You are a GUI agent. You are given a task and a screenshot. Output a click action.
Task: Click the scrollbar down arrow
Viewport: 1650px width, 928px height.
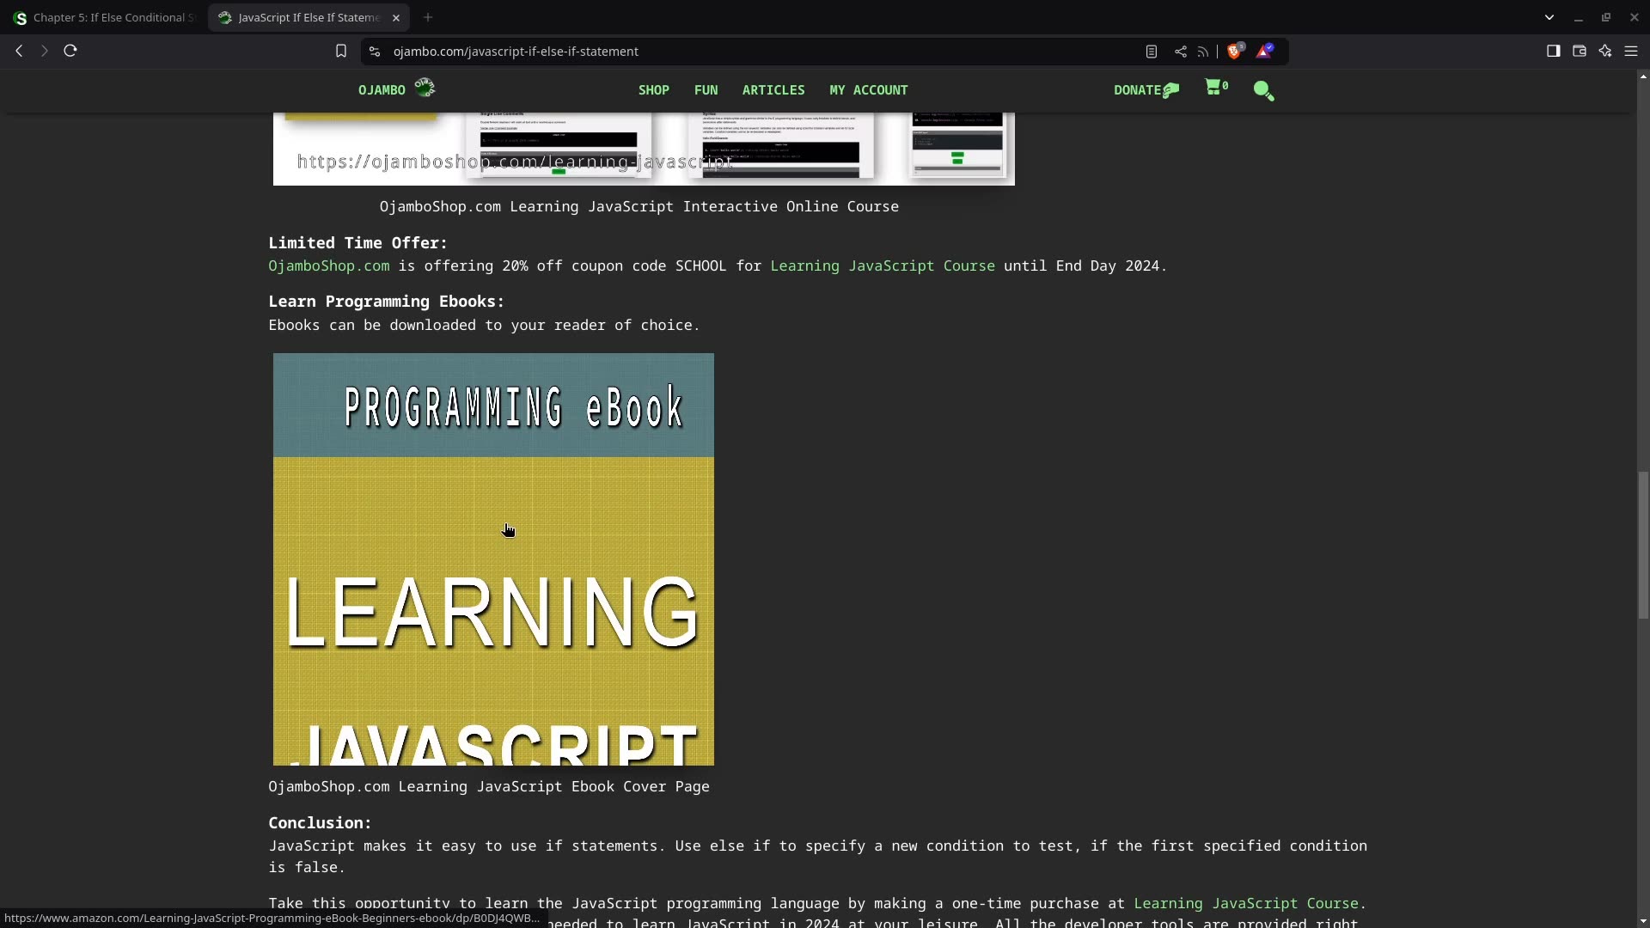coord(1643,921)
